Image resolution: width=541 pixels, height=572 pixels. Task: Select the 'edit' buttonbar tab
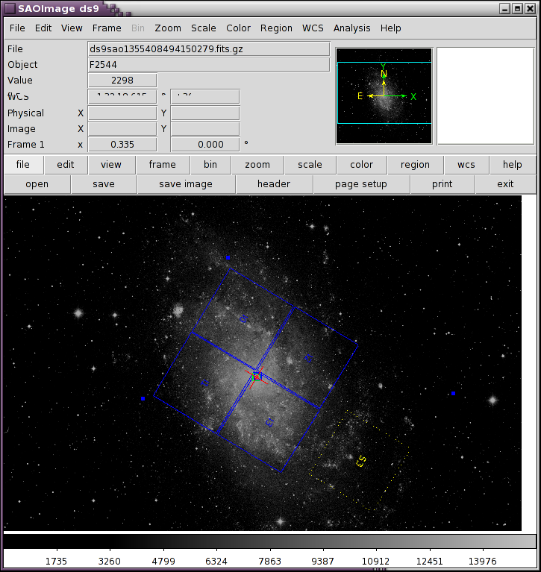[66, 165]
